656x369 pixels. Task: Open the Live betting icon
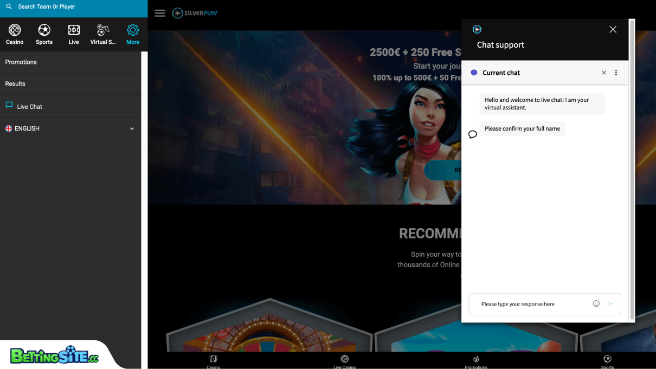pos(74,30)
